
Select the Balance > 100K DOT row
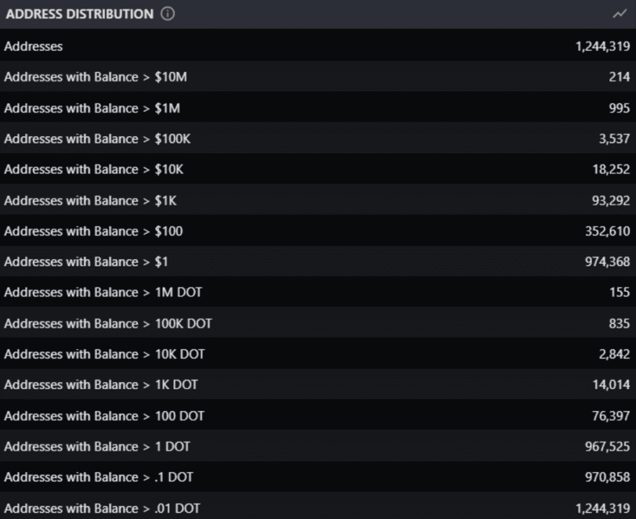point(318,323)
